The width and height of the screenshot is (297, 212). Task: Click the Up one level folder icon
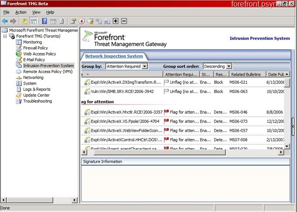25,21
